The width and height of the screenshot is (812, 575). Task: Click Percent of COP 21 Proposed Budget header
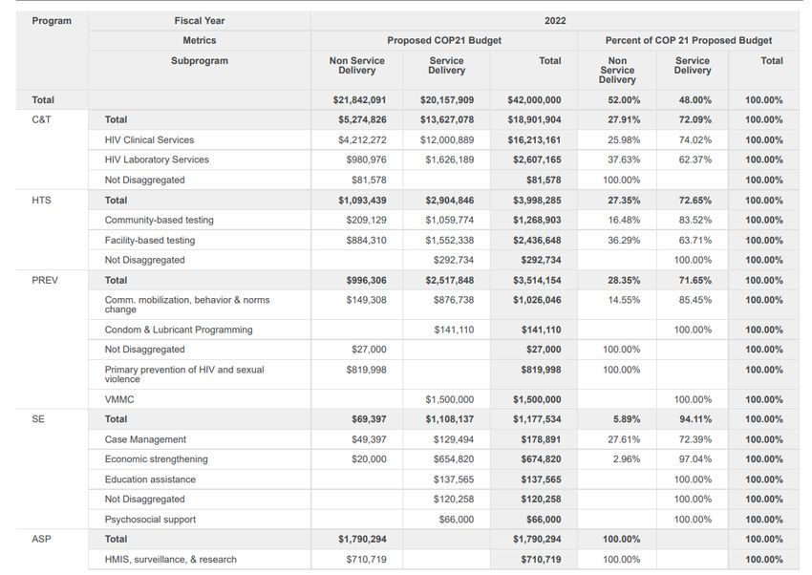pos(688,40)
